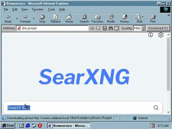Click the system tray scheduler icon
The image size is (172, 129).
(152, 126)
